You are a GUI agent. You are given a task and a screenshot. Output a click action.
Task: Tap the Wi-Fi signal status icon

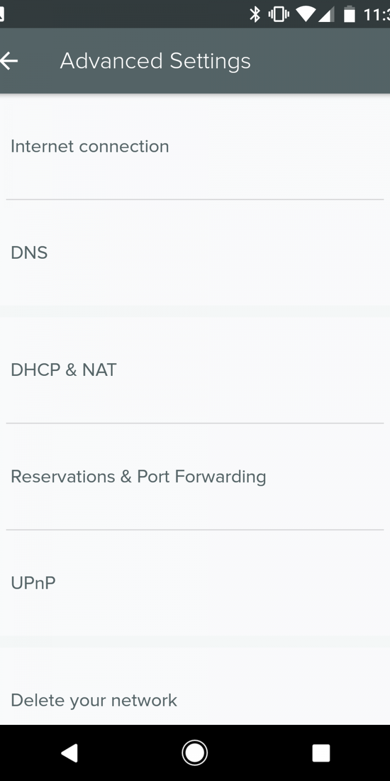[x=306, y=15]
